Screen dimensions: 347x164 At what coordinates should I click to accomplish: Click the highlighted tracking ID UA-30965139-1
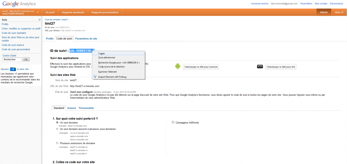pyautogui.click(x=82, y=51)
